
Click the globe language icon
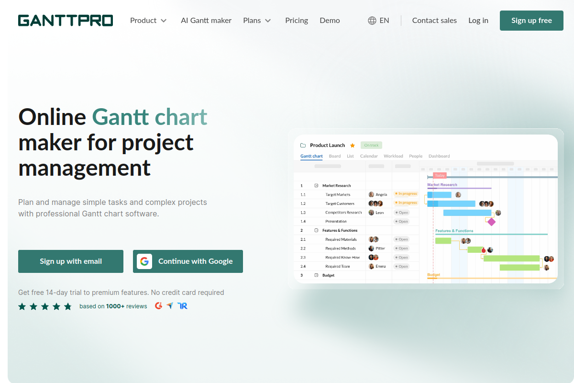point(372,21)
